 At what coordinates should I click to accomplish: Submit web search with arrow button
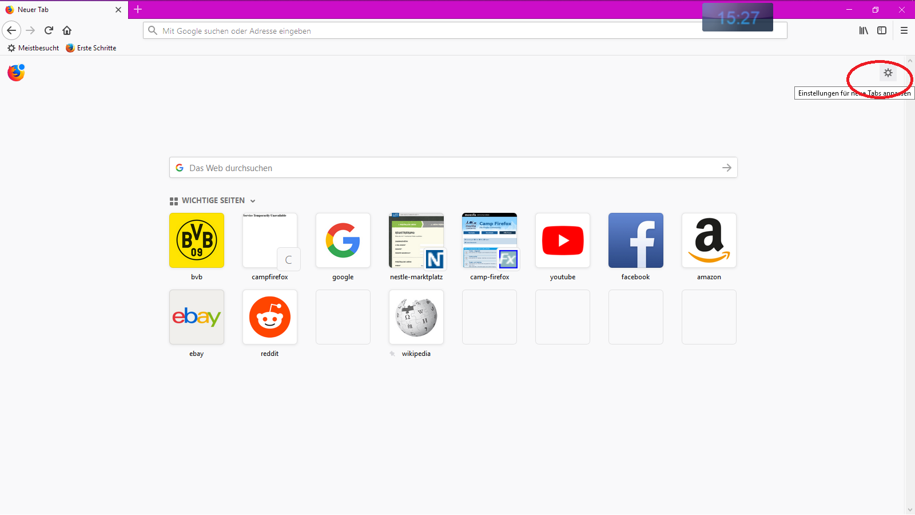[x=727, y=168]
